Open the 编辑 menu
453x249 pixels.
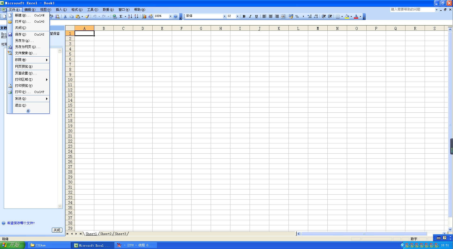30,10
